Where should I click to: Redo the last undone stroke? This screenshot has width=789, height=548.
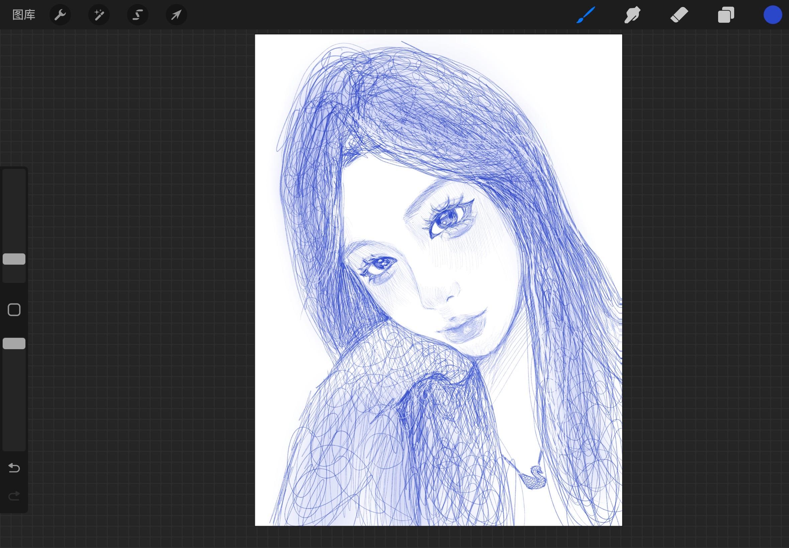coord(14,496)
